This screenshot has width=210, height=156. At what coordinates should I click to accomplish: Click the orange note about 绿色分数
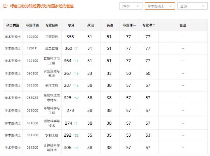coord(38,6)
